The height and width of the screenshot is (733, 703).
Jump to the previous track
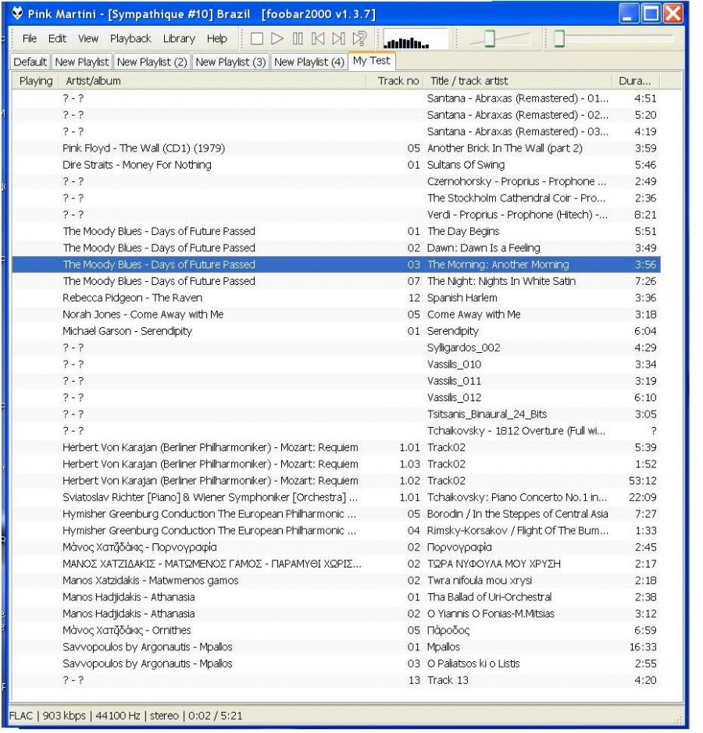[318, 39]
